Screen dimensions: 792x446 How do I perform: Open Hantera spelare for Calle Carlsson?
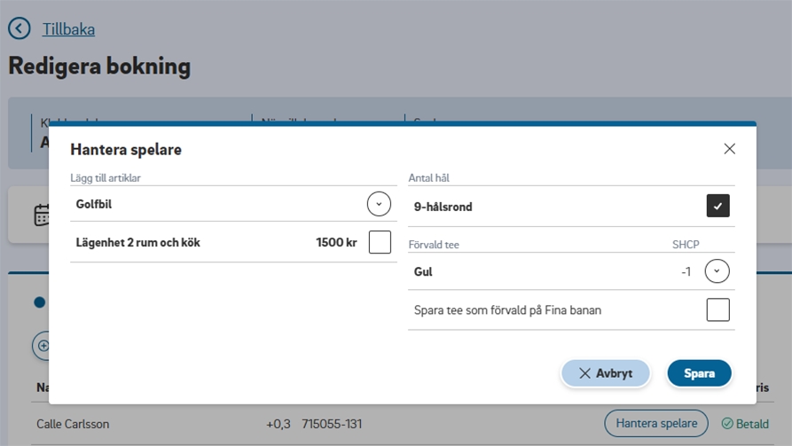click(x=656, y=424)
